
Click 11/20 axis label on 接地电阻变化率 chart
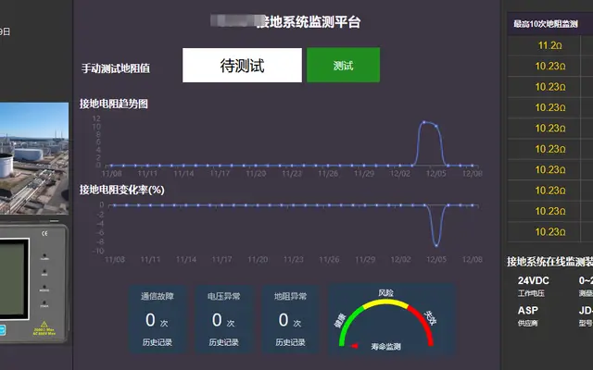click(x=258, y=259)
